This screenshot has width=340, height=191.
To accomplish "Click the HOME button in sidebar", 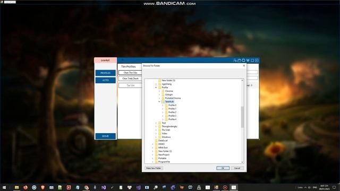I will [x=105, y=136].
